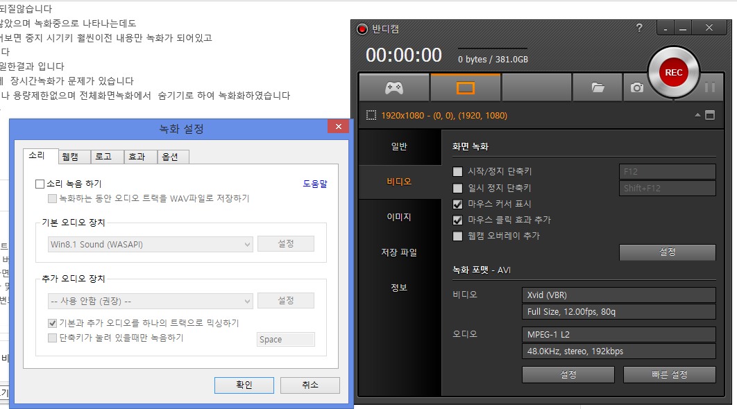
Task: Select the game recording mode gamepad icon
Action: (394, 87)
